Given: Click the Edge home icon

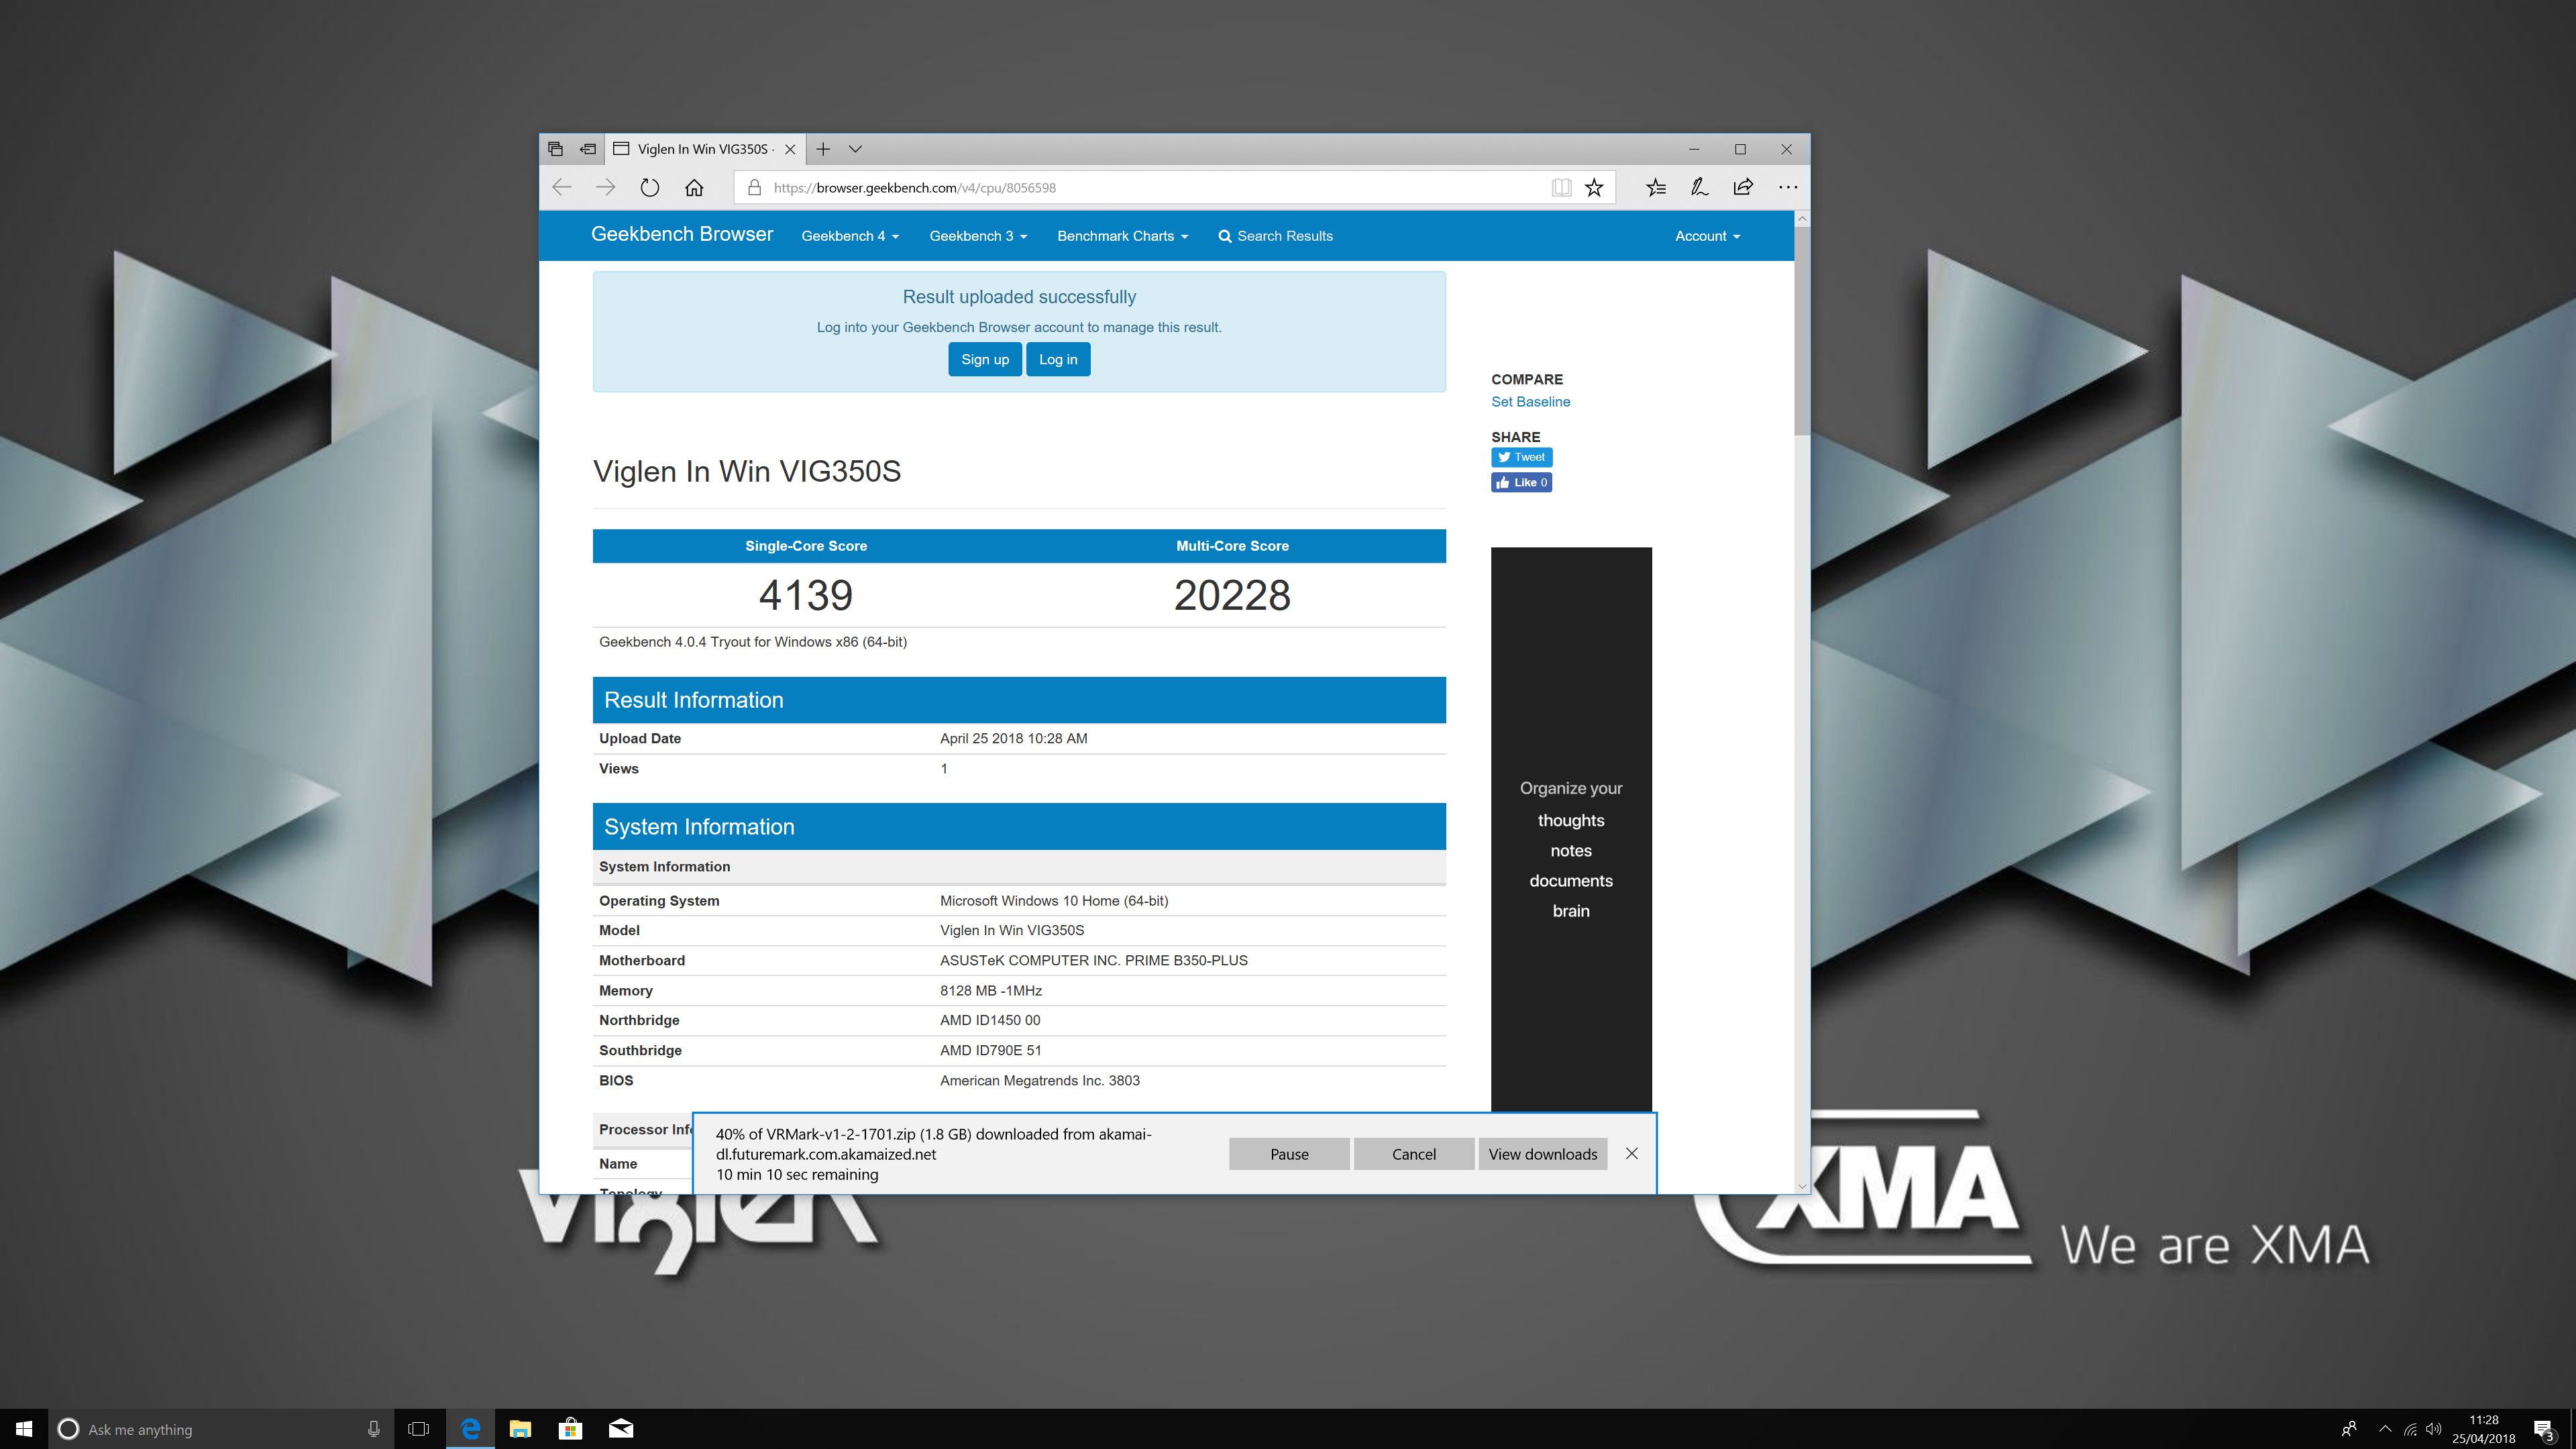Looking at the screenshot, I should click(x=694, y=187).
